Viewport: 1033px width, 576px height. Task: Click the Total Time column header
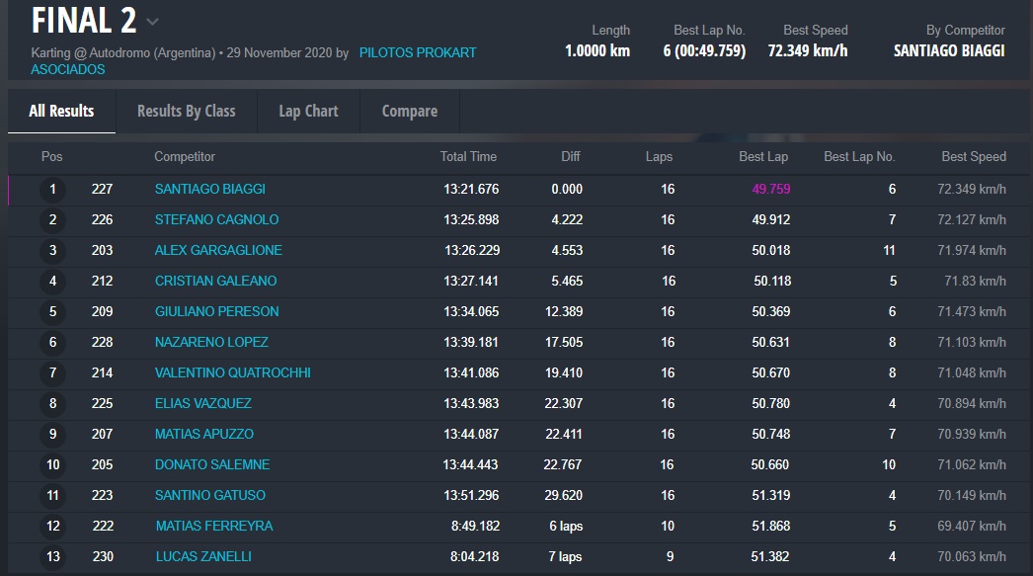click(468, 156)
